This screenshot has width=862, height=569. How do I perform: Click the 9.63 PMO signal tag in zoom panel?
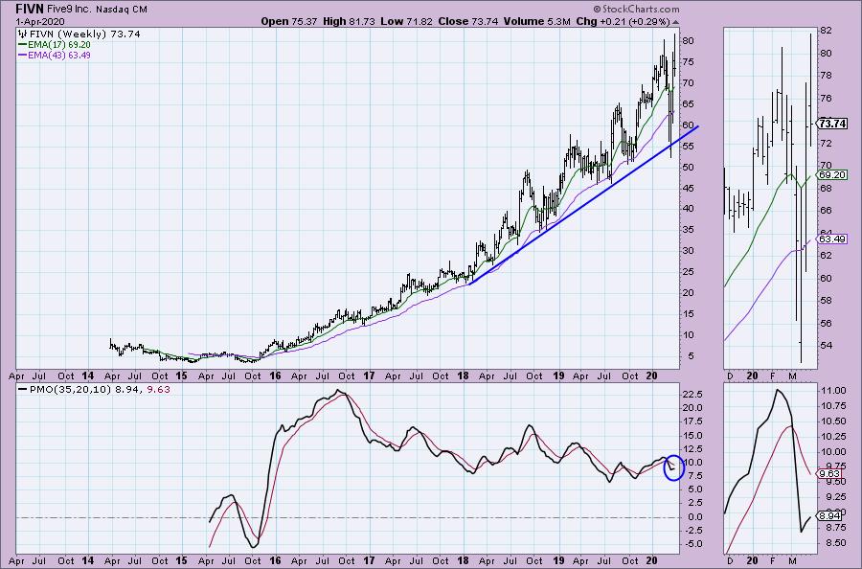coord(829,473)
